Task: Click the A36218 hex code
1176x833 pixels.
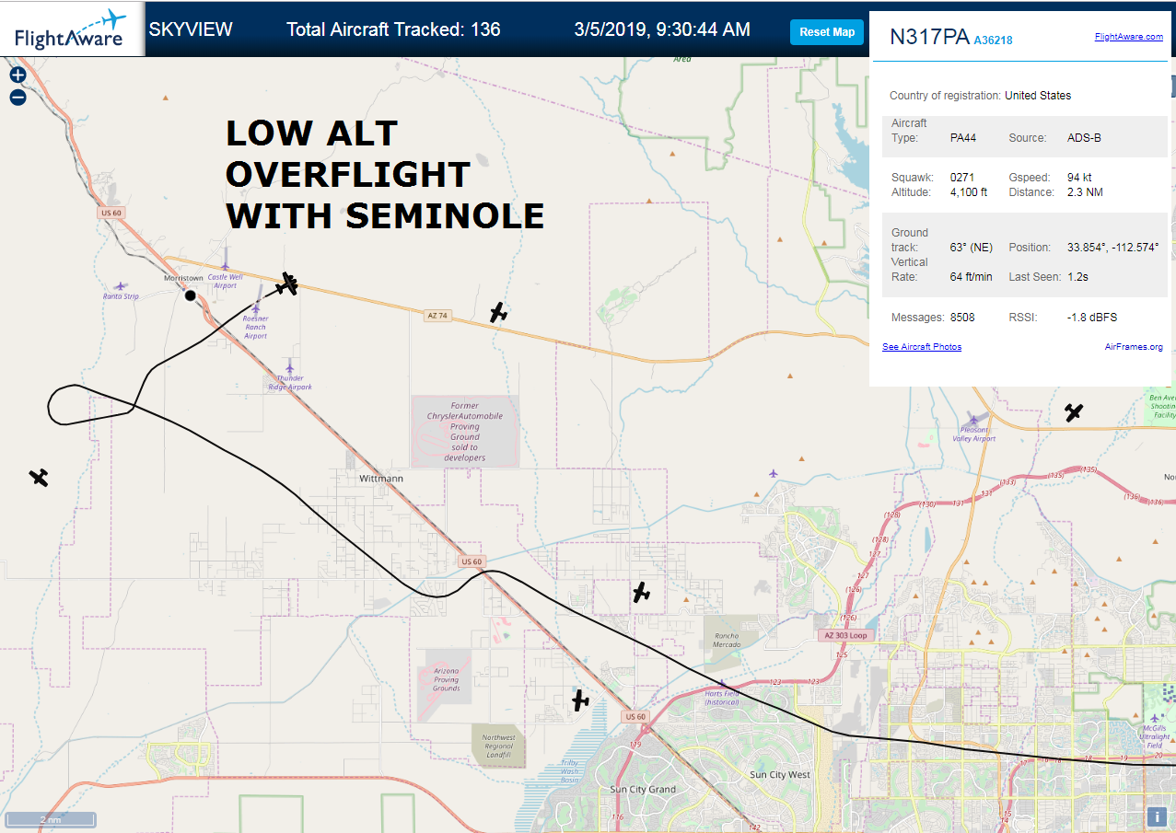Action: (994, 40)
